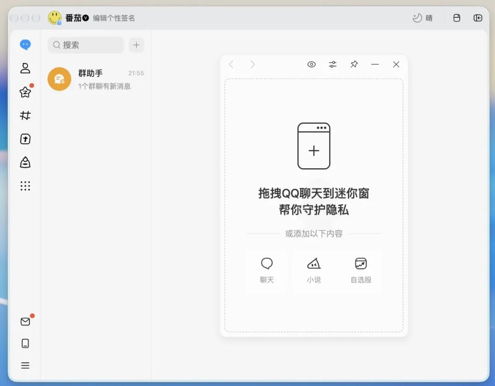Toggle the eye privacy icon in mini window
This screenshot has height=386, width=495.
click(x=311, y=65)
